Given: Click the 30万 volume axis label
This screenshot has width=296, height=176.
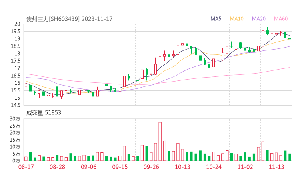Looking at the screenshot, I should [x=15, y=119].
